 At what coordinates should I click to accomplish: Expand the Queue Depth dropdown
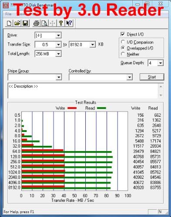[x=160, y=63]
